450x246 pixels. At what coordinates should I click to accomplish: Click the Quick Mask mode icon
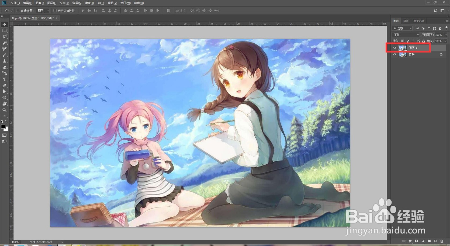(x=4, y=135)
